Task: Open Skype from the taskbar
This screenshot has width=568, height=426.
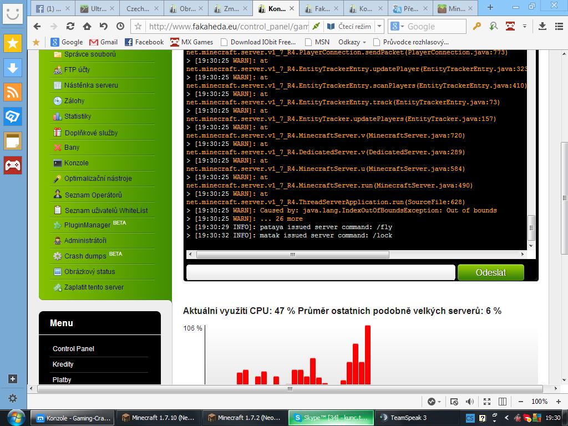Action: click(331, 418)
